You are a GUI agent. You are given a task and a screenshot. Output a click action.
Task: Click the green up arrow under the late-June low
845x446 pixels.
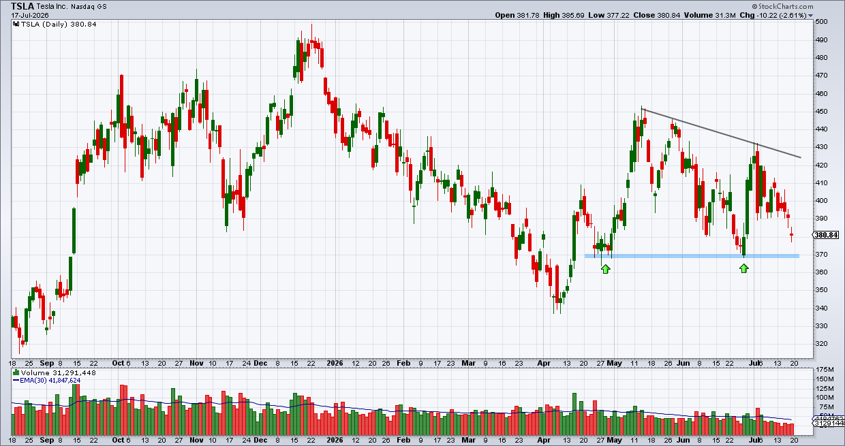click(744, 269)
